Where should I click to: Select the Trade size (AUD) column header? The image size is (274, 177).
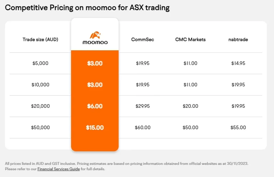(x=40, y=40)
